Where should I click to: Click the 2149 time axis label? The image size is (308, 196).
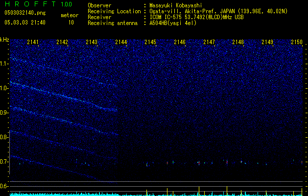(x=267, y=42)
